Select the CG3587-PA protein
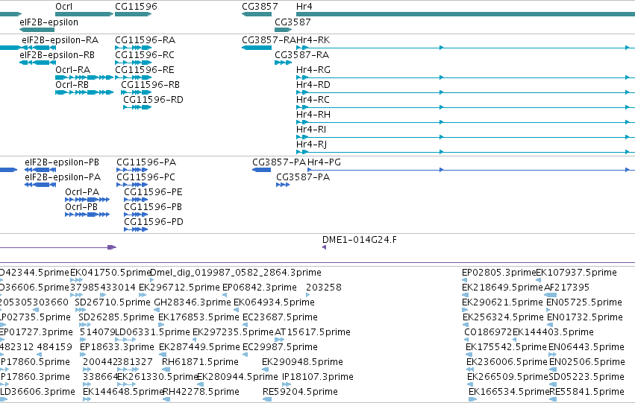The width and height of the screenshot is (635, 403). (x=303, y=177)
